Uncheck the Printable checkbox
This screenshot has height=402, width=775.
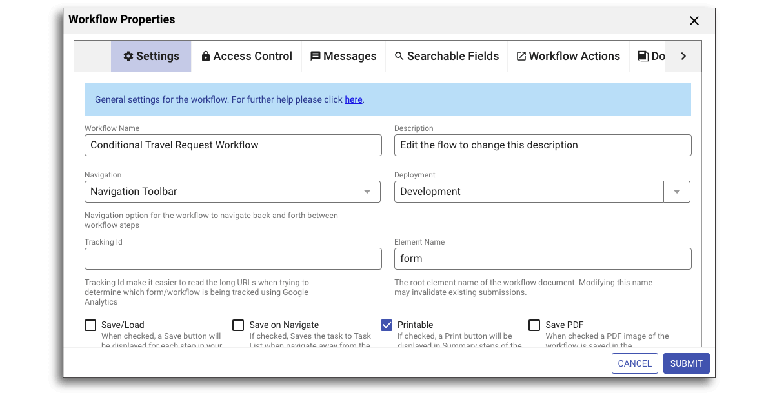pos(387,325)
